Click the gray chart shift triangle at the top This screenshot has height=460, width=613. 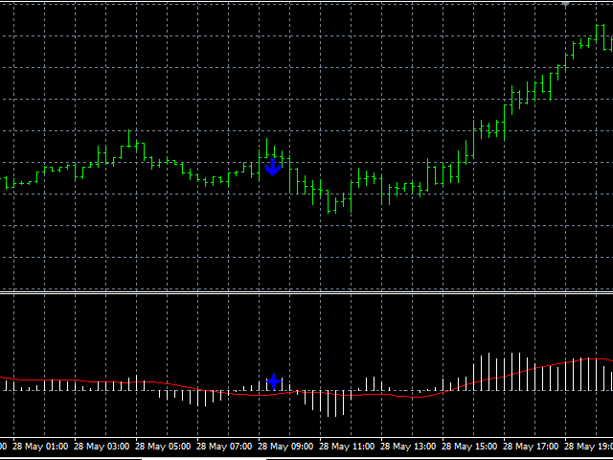coord(565,5)
